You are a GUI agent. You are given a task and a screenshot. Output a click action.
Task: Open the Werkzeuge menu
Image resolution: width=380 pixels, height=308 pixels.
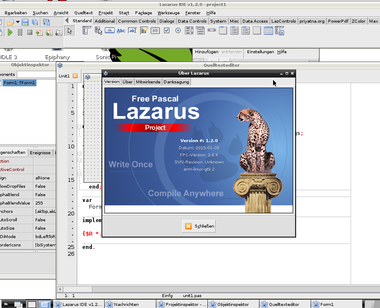coord(169,13)
